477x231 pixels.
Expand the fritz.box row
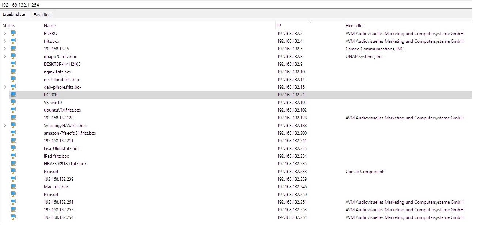5,41
